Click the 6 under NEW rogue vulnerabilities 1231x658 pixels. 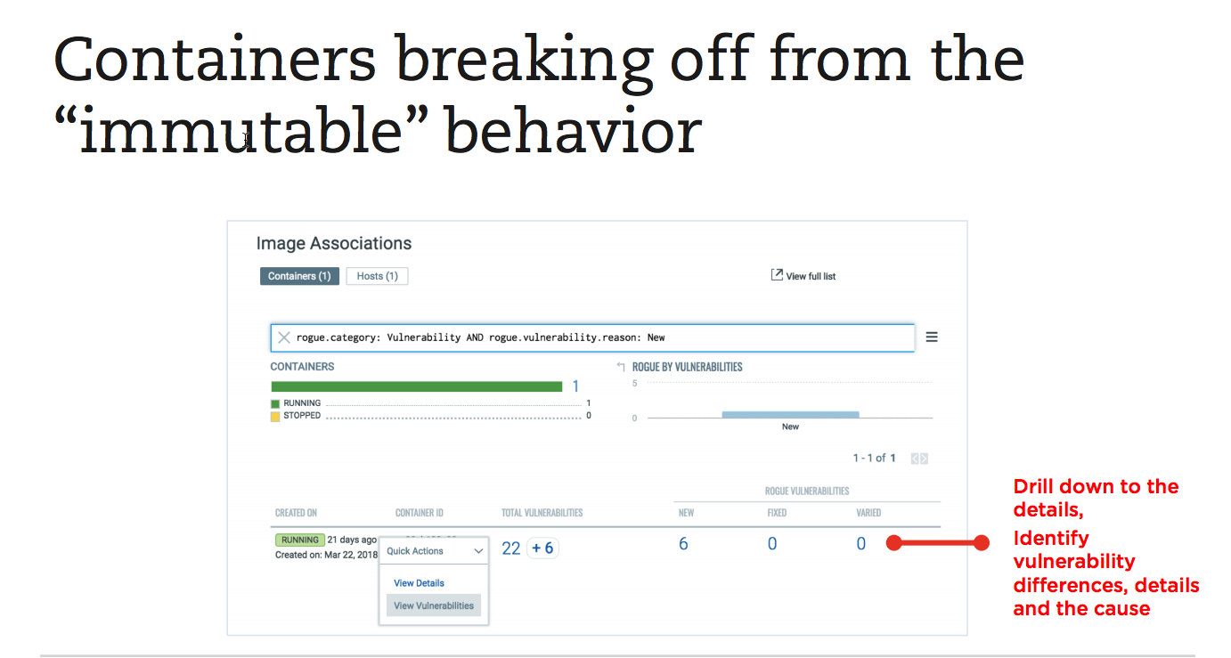(x=683, y=543)
